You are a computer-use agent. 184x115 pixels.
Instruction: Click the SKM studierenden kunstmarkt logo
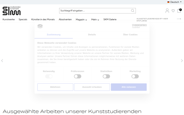[x=12, y=11]
